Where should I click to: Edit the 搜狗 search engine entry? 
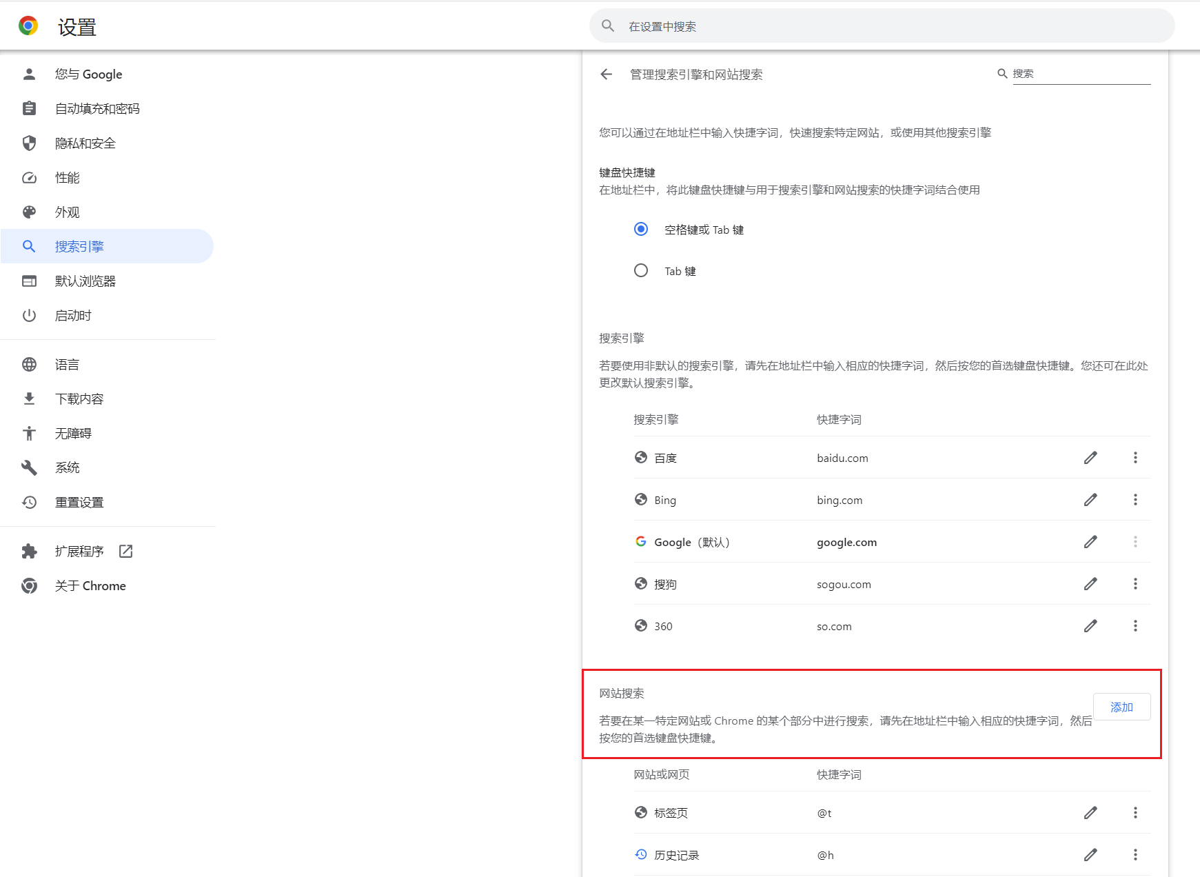[x=1090, y=584]
